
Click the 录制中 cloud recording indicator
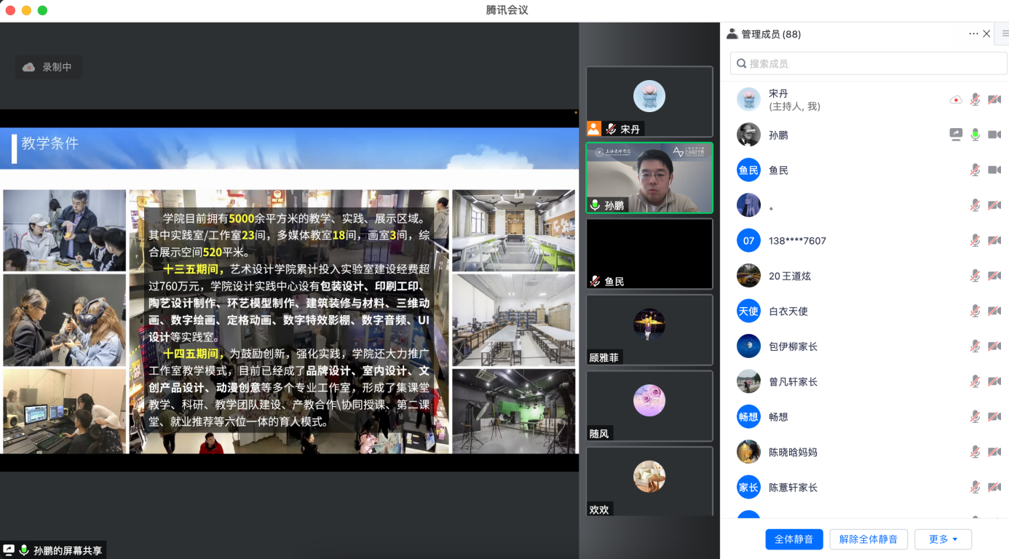(49, 68)
